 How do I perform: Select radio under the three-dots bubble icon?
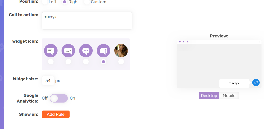pyautogui.click(x=86, y=62)
